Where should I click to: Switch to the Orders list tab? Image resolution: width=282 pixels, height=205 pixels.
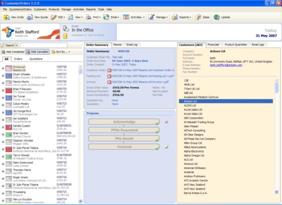click(18, 59)
